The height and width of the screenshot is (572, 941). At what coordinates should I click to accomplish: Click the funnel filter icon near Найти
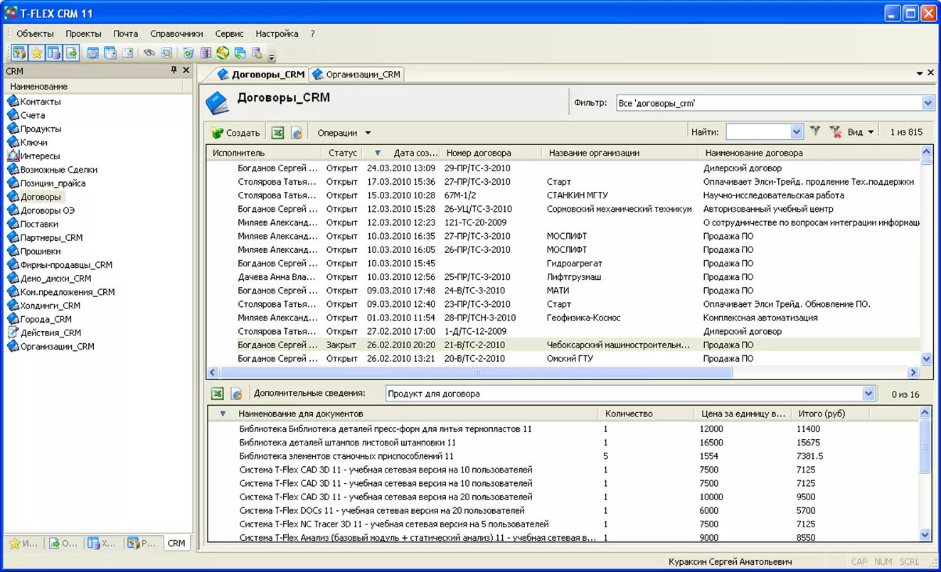[x=815, y=131]
